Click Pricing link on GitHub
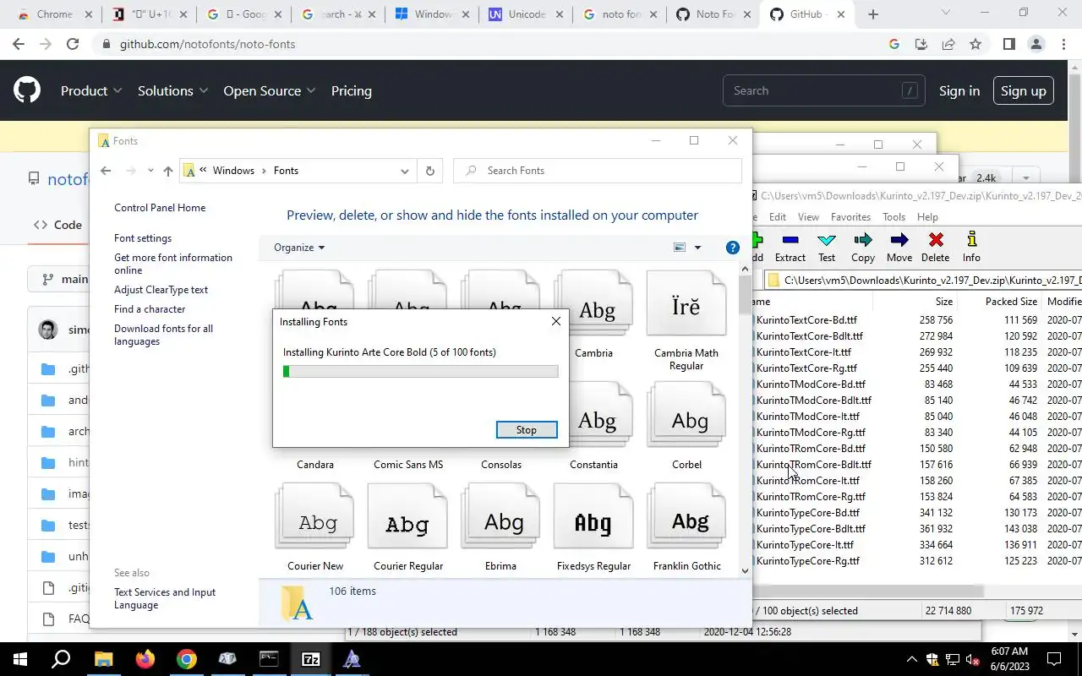 tap(352, 90)
